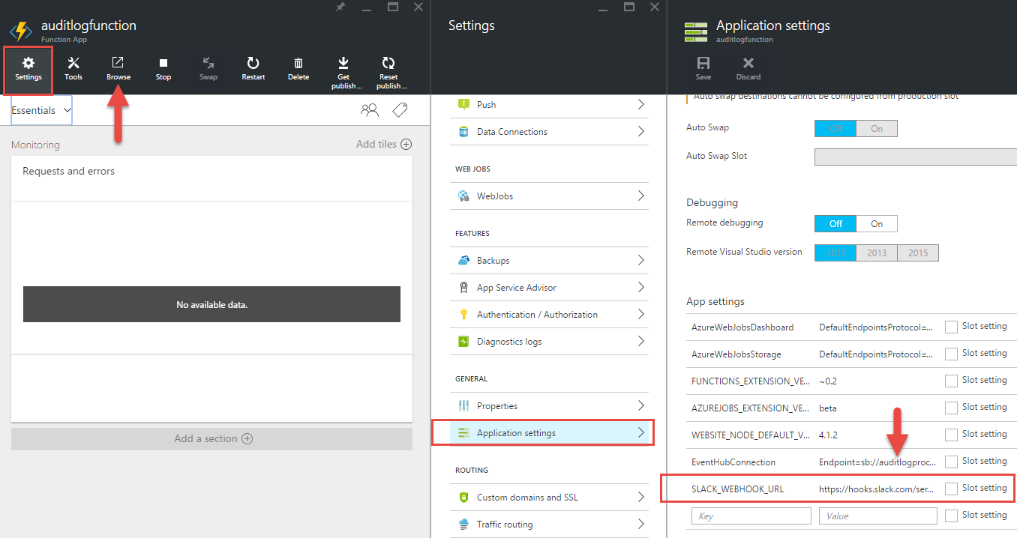Check Slot setting for AzureWebJobsDashboard
This screenshot has width=1017, height=538.
coord(951,327)
